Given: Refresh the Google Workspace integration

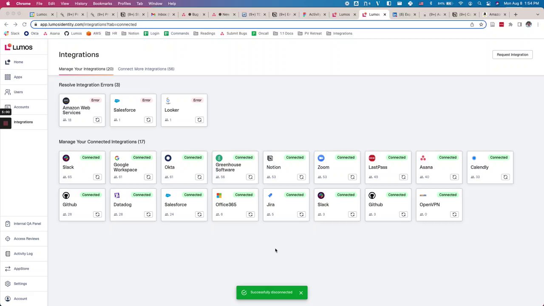Looking at the screenshot, I should coord(148,177).
